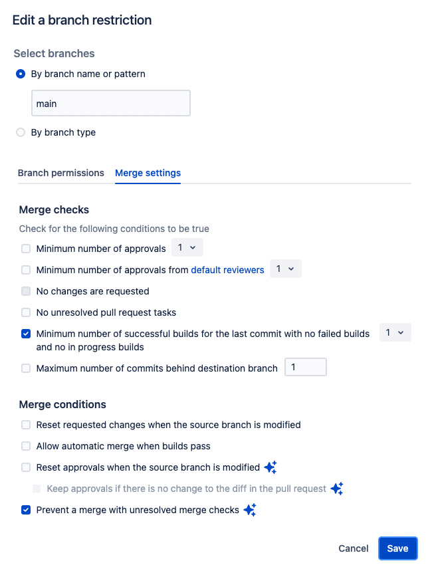Open the minimum approvals count dropdown
The image size is (428, 569).
point(186,248)
